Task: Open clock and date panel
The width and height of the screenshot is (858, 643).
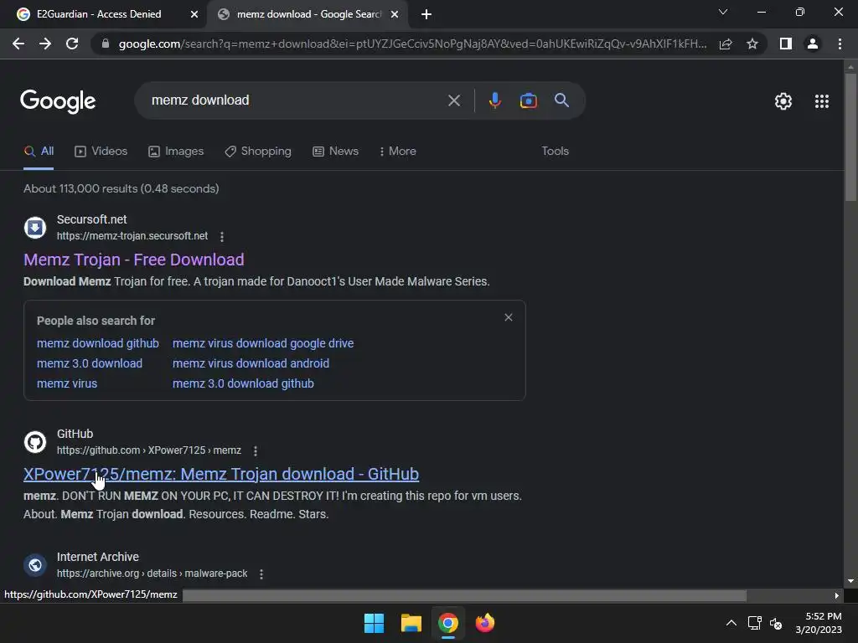Action: point(819,623)
